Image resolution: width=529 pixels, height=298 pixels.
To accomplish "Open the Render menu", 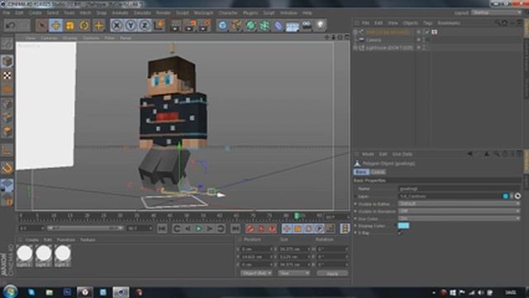I will pos(164,13).
